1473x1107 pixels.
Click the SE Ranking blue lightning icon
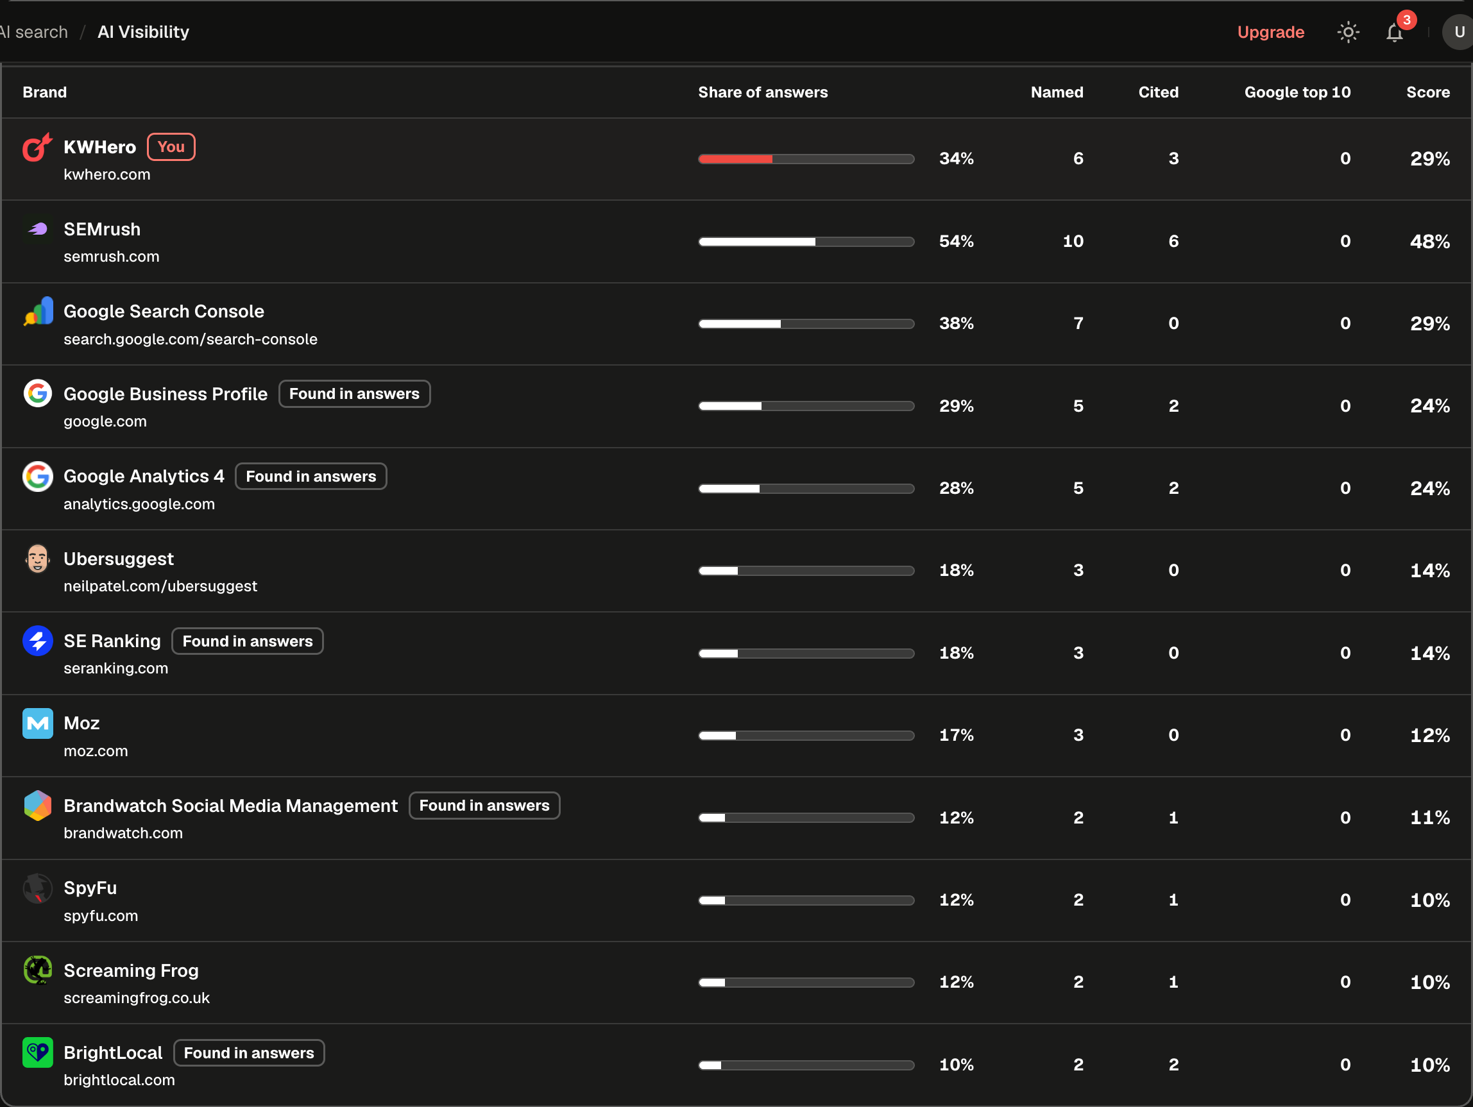pos(37,640)
